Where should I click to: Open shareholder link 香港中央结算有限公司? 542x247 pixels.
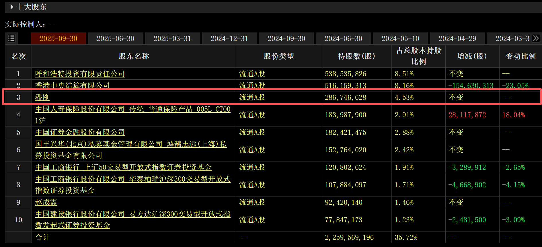(72, 85)
